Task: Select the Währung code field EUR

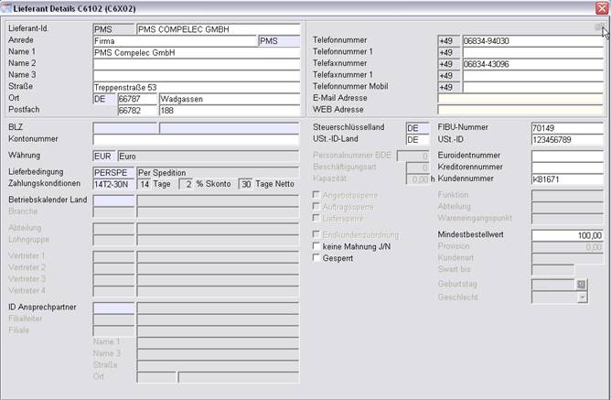Action: tap(103, 156)
